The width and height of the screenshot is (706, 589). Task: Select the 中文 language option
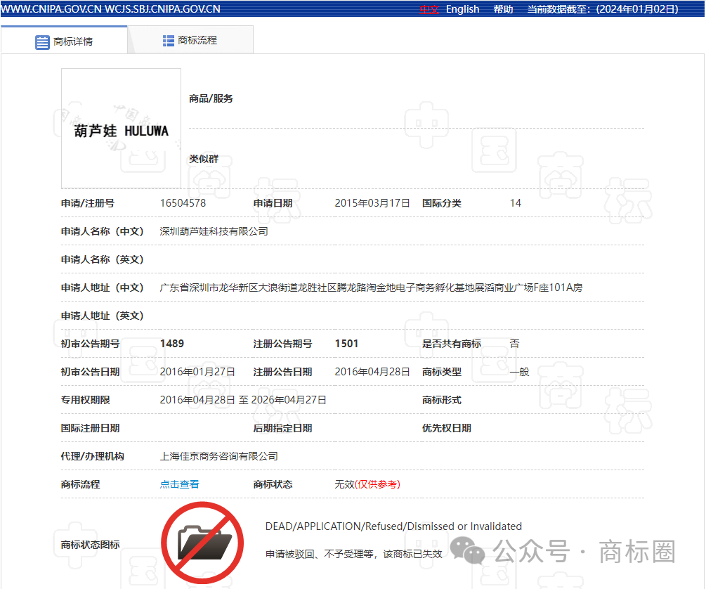429,9
